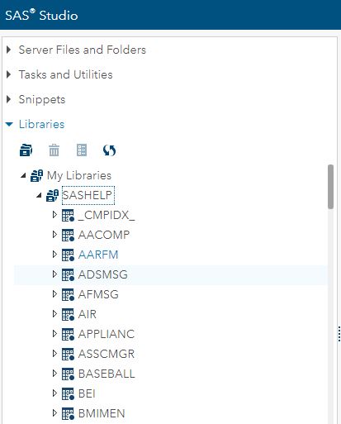Click the SASHELP library icon
This screenshot has width=341, height=424.
click(52, 195)
